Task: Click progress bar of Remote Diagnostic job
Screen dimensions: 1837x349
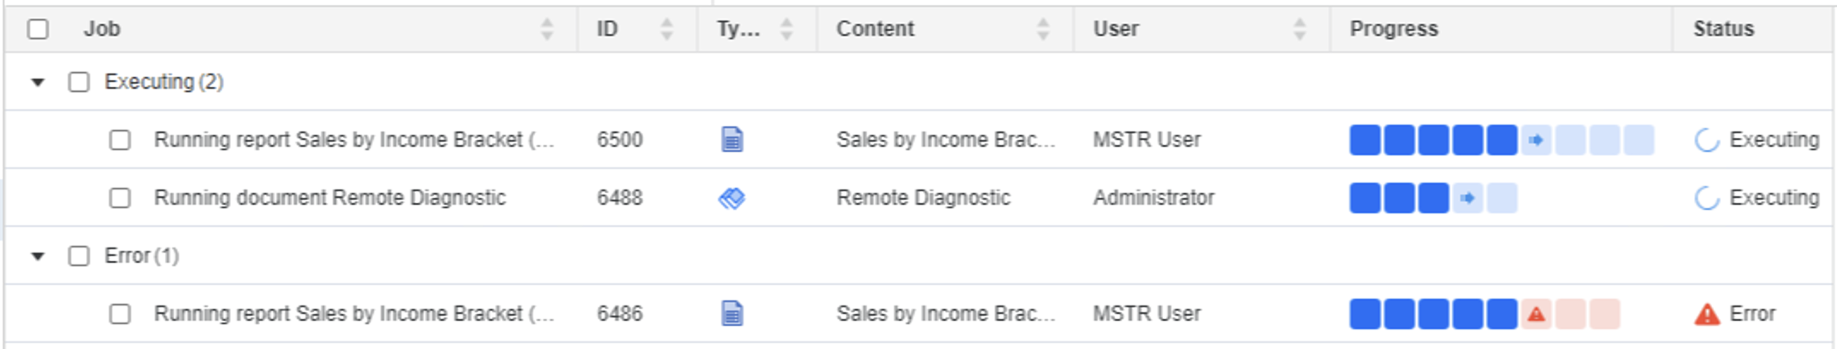Action: 1432,198
